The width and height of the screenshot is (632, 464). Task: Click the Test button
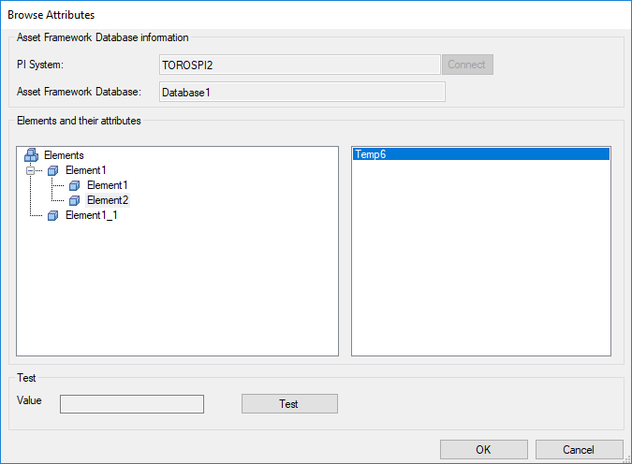coord(289,403)
